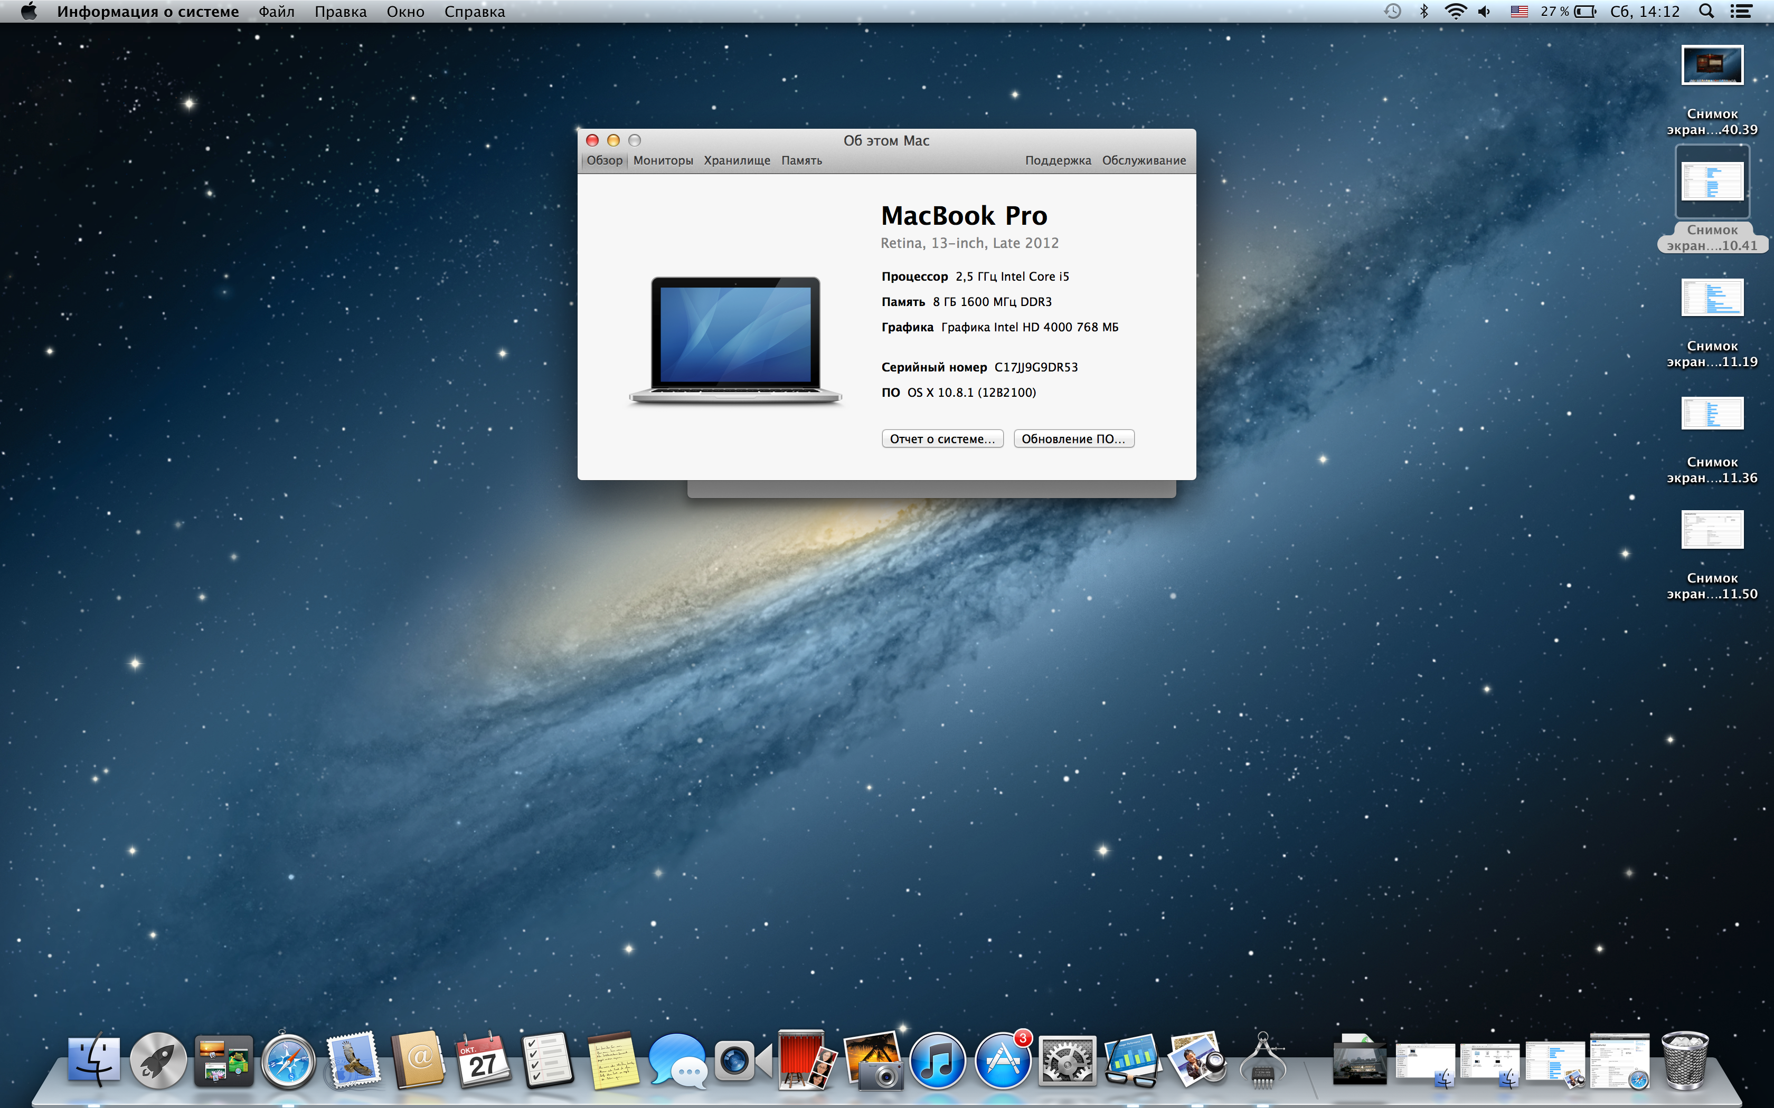Viewport: 1774px width, 1108px height.
Task: Open the Файл menu
Action: pos(276,12)
